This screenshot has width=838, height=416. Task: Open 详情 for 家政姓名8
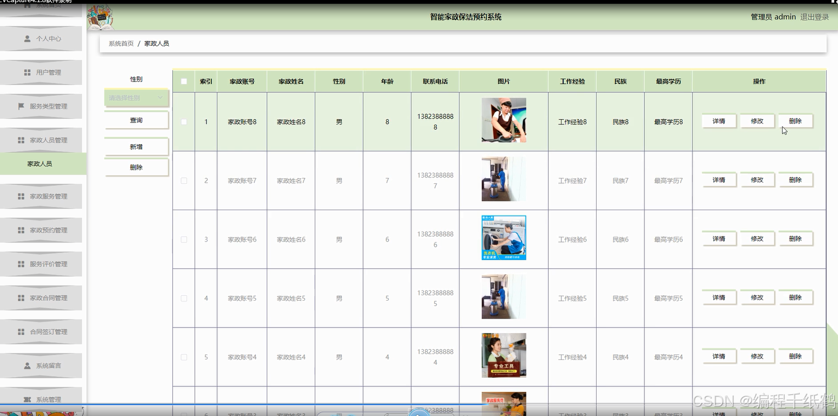[x=719, y=121]
